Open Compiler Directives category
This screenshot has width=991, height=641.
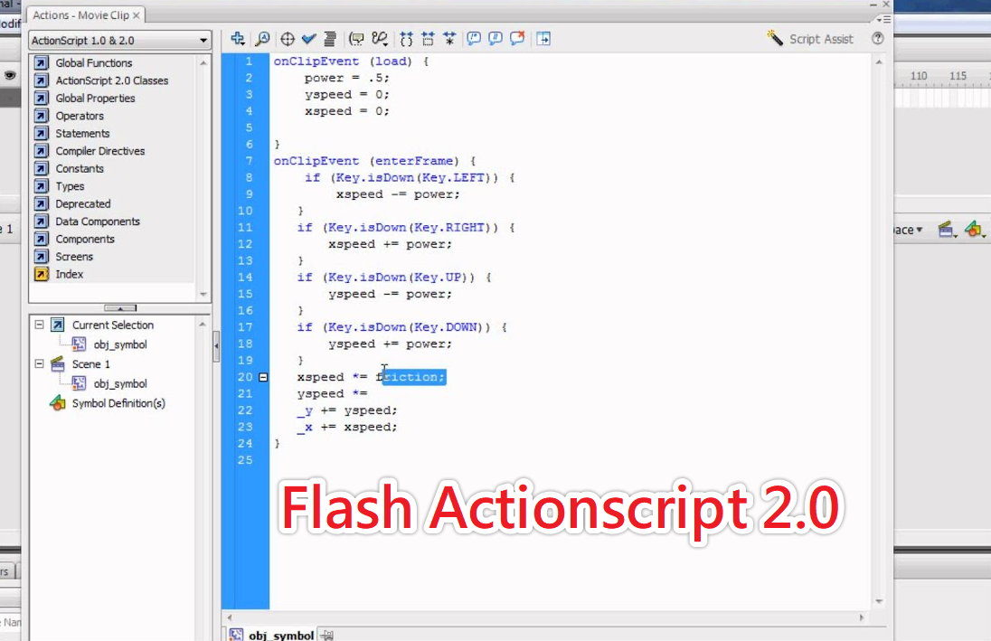coord(99,151)
